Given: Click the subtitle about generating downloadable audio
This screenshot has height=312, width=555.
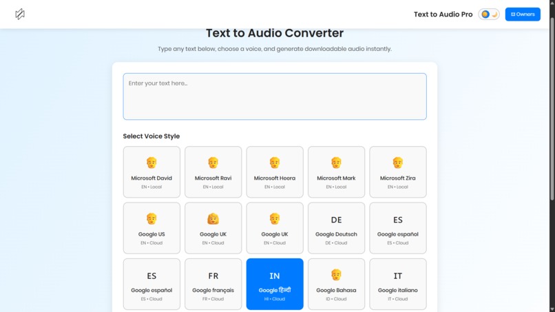Looking at the screenshot, I should click(x=275, y=49).
